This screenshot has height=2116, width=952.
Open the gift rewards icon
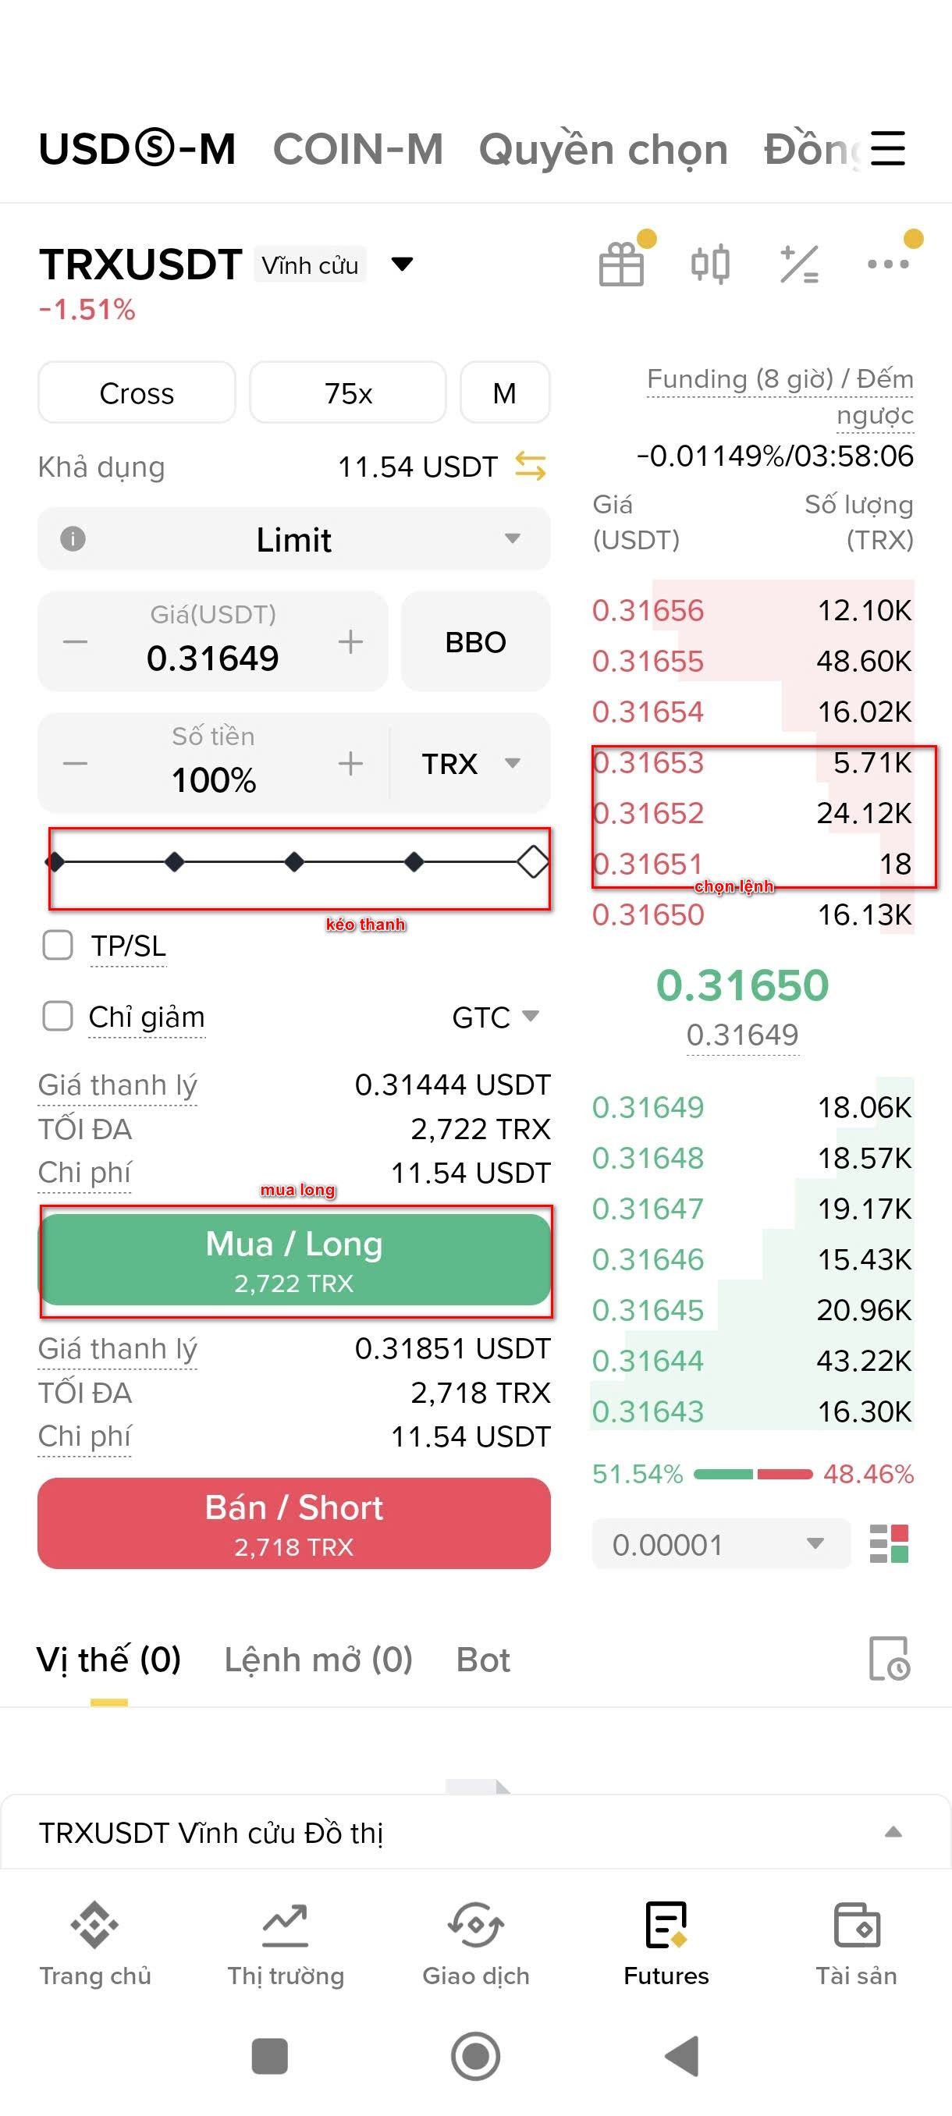[622, 264]
